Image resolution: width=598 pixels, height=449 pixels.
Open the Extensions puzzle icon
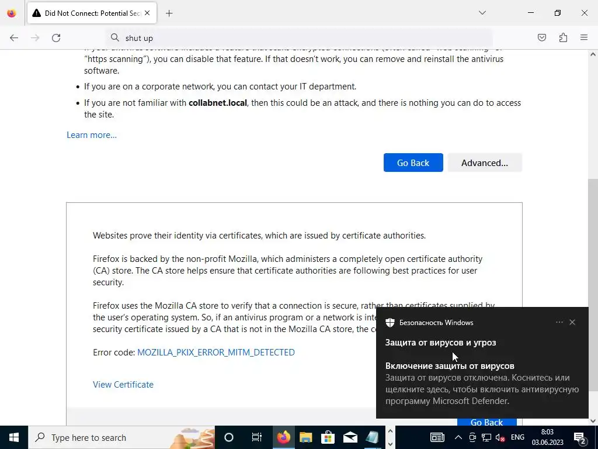click(563, 37)
